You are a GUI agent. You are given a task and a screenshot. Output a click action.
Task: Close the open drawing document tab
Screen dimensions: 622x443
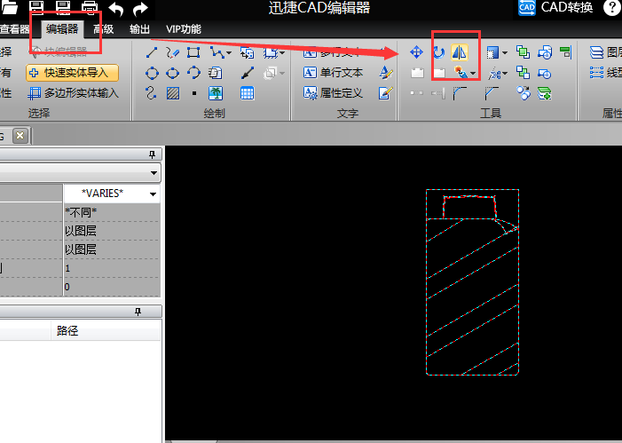tap(20, 136)
